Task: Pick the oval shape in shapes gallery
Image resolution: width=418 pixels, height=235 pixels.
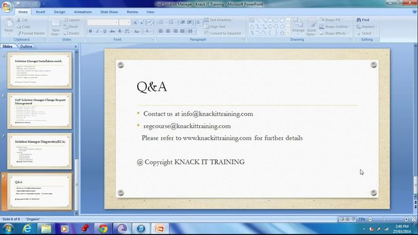Action: click(276, 20)
